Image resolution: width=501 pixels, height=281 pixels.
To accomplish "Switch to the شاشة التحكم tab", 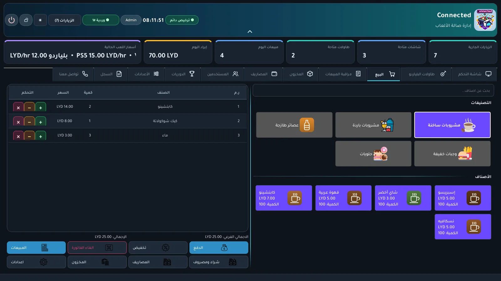I will (474, 74).
